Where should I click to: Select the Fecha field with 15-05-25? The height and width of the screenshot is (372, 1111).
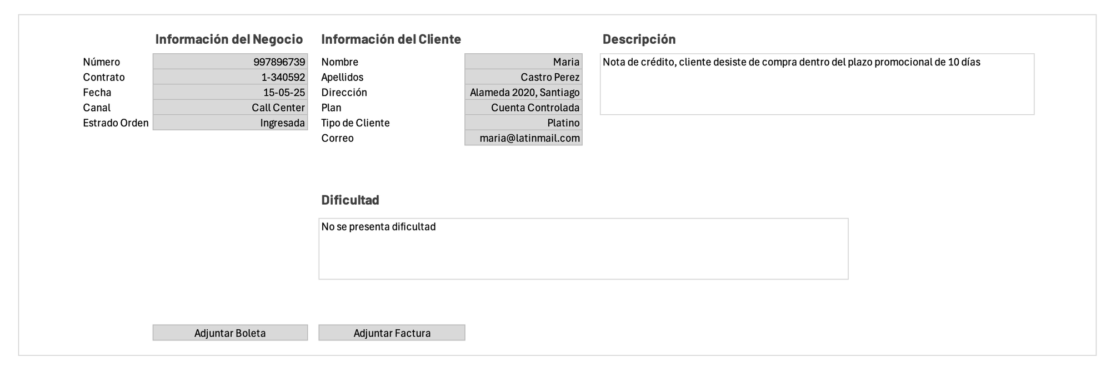pyautogui.click(x=230, y=92)
